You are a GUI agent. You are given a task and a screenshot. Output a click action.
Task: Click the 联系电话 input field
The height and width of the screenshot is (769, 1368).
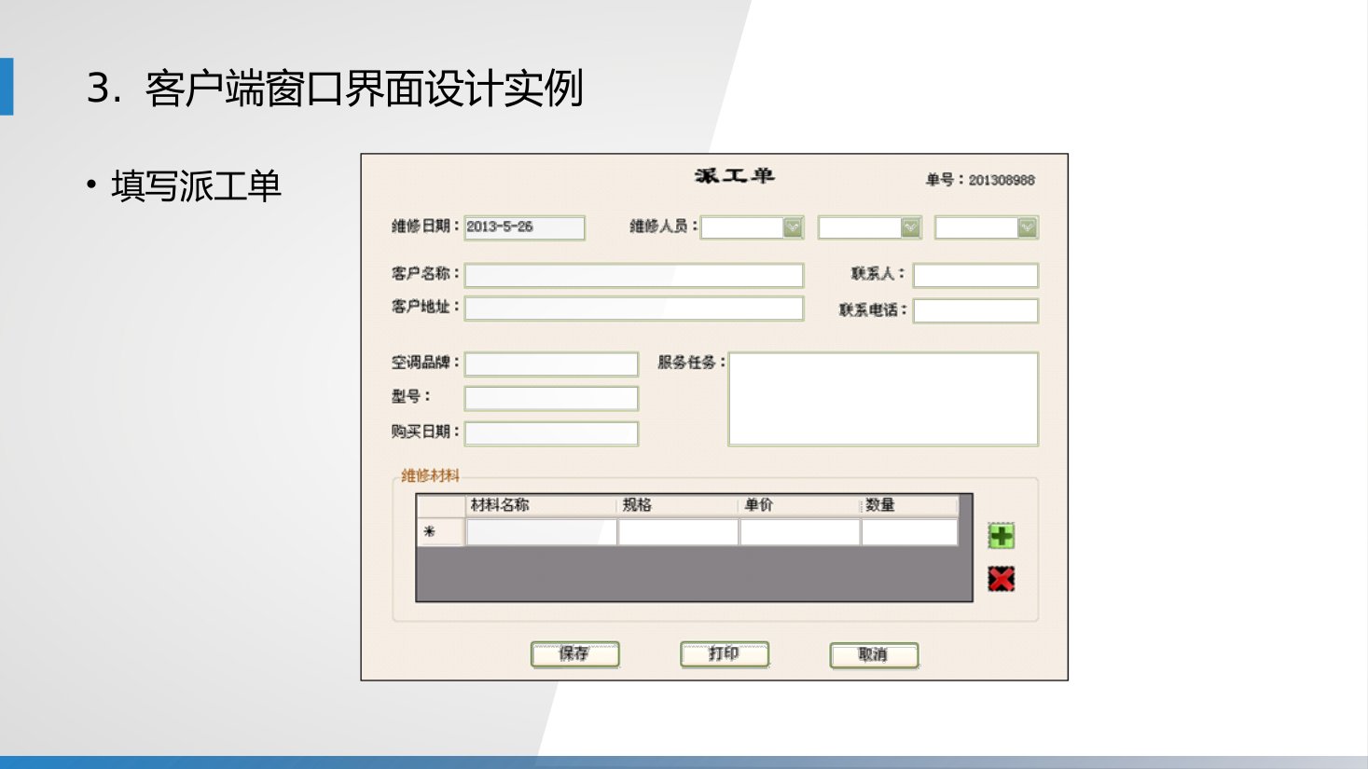[975, 310]
